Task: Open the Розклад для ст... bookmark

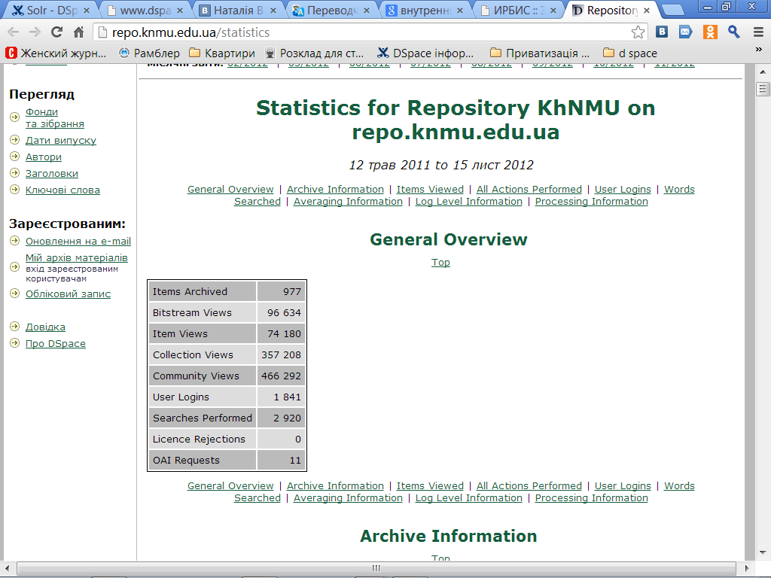Action: (314, 53)
